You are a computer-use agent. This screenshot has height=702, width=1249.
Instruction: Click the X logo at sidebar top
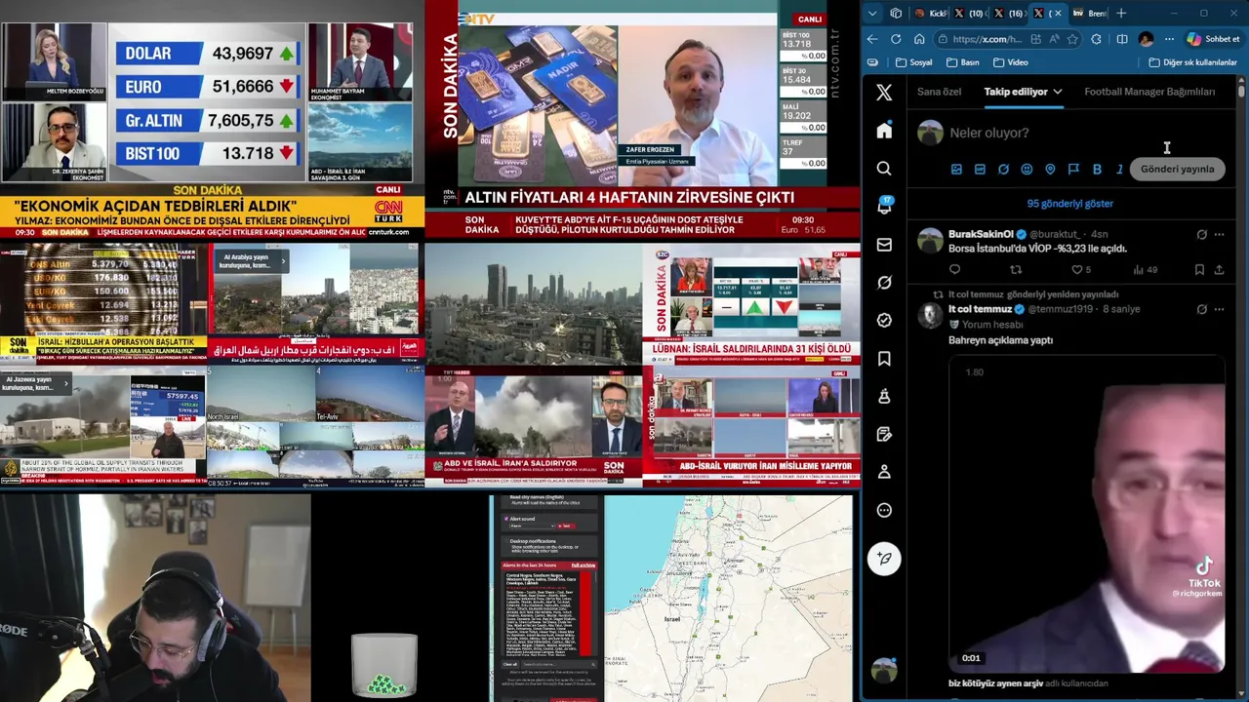click(884, 93)
